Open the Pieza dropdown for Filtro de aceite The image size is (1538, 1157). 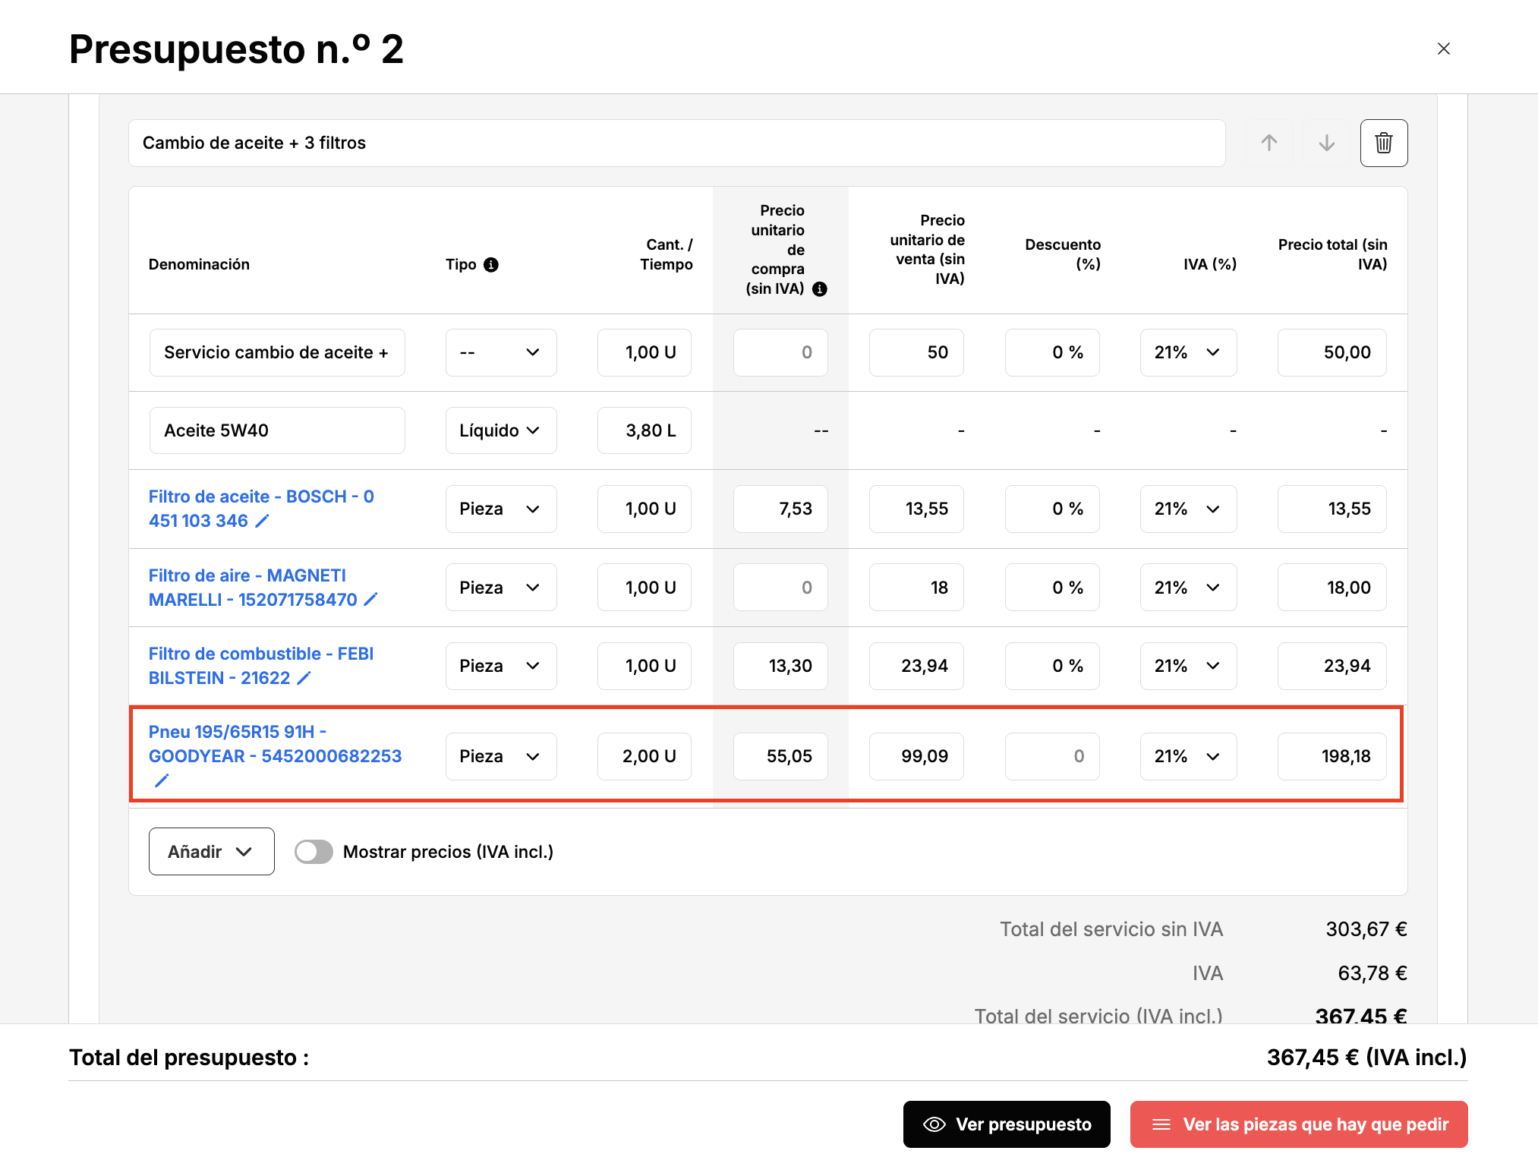[501, 509]
